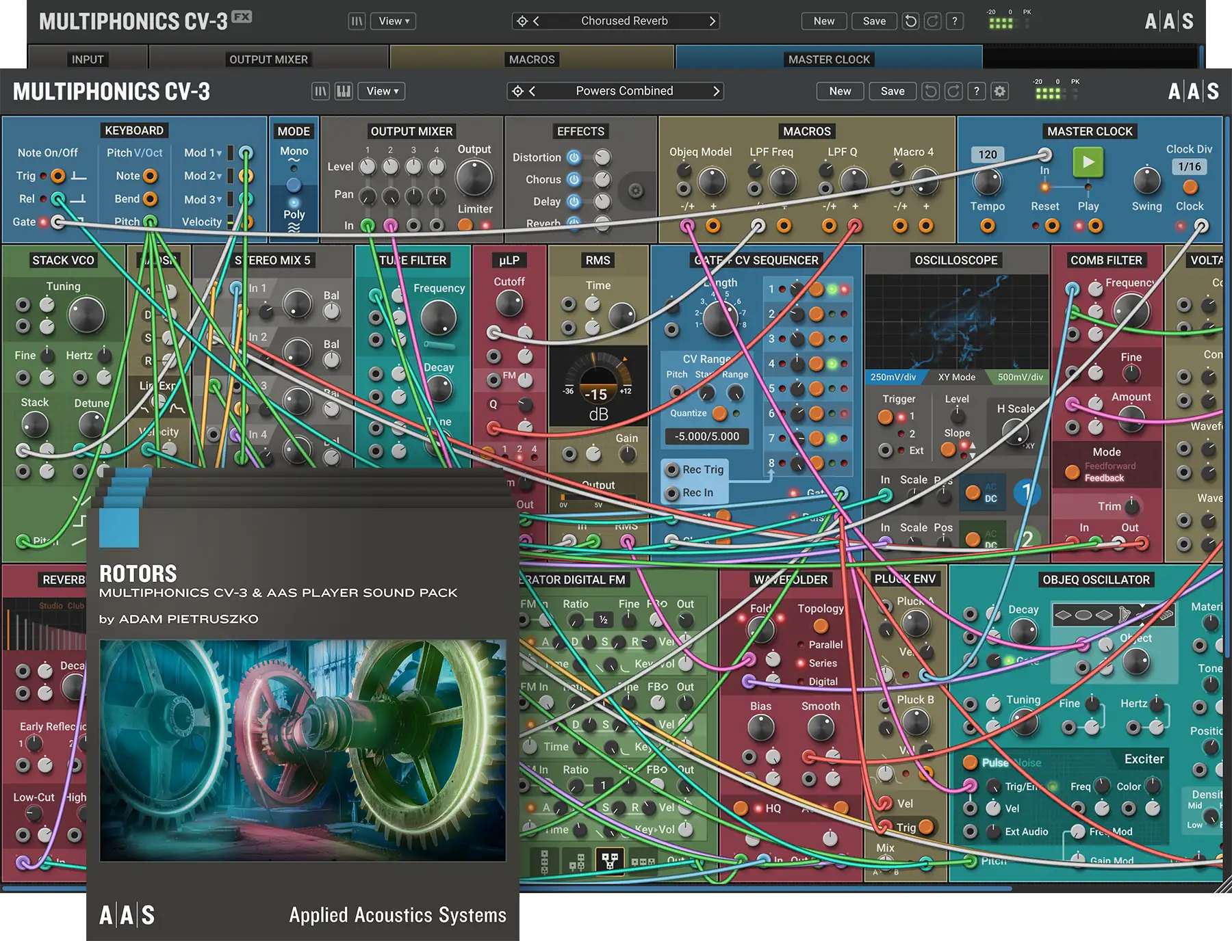Click the Tempo field showing 120
The height and width of the screenshot is (941, 1232).
click(986, 154)
